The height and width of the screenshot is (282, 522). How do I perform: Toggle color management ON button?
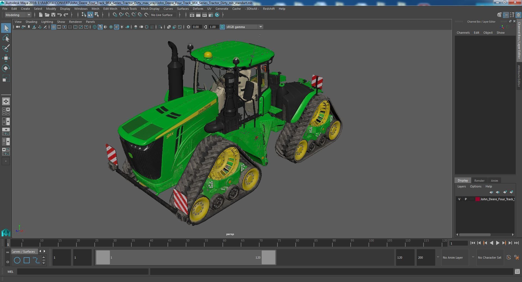coord(222,27)
